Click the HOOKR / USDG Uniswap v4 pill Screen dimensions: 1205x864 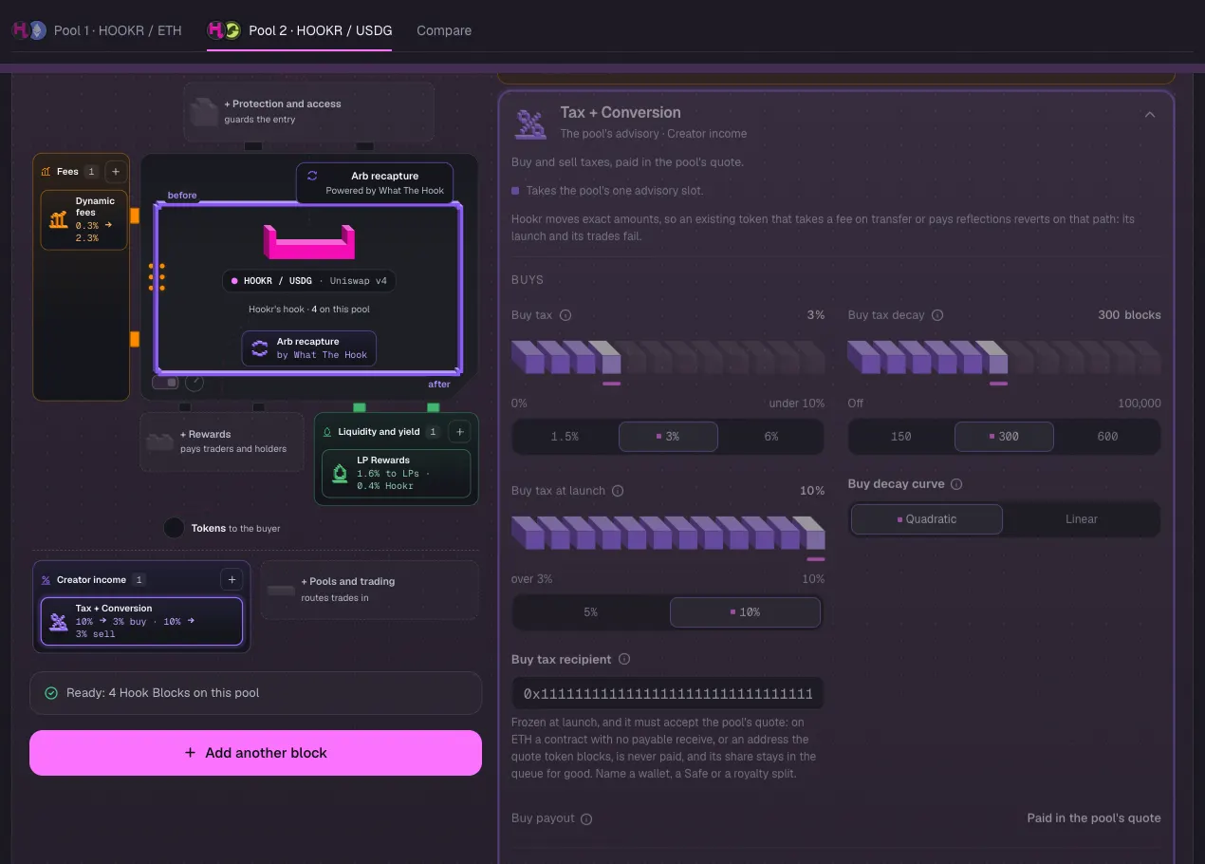pyautogui.click(x=309, y=281)
